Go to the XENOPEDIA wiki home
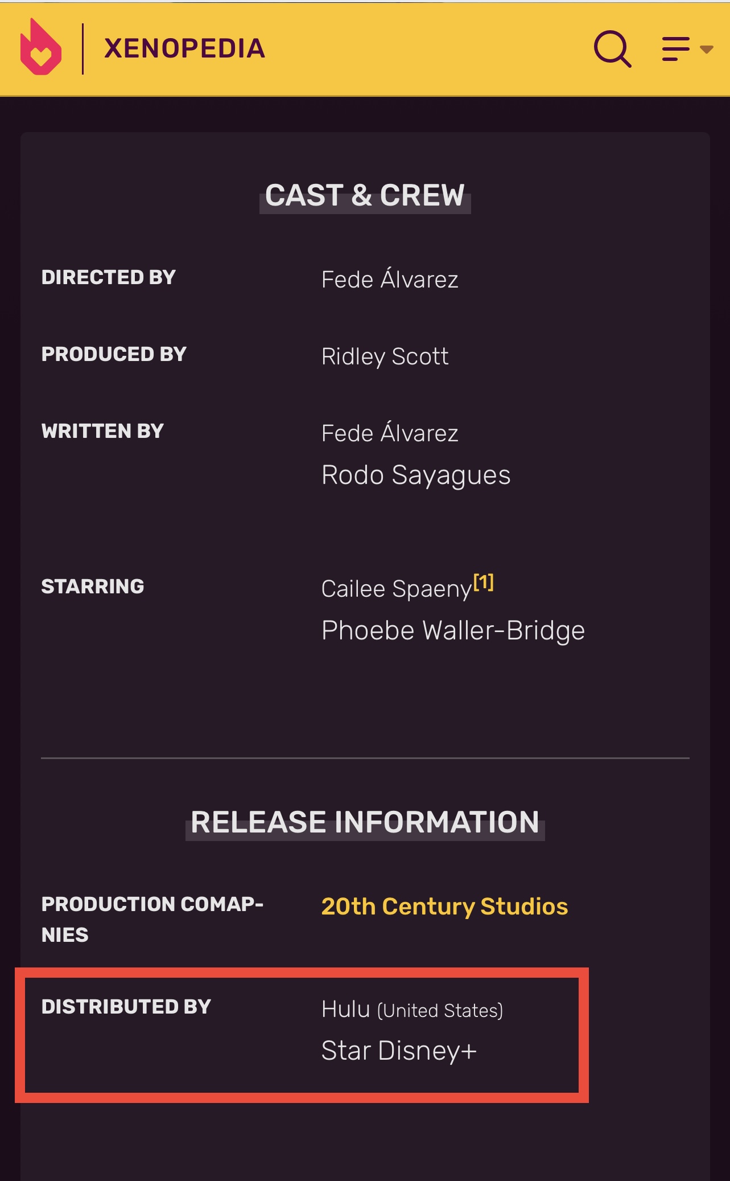The height and width of the screenshot is (1181, 730). tap(185, 48)
